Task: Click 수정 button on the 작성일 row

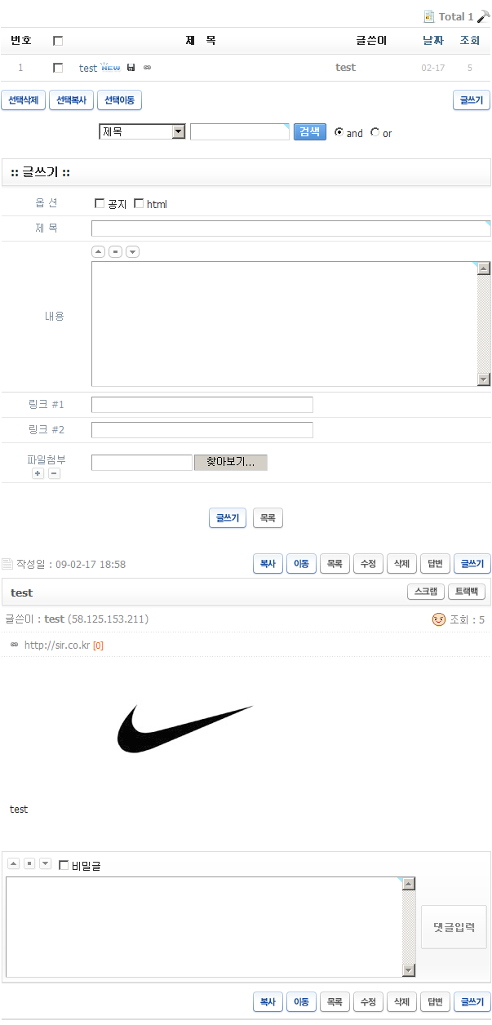Action: (368, 563)
